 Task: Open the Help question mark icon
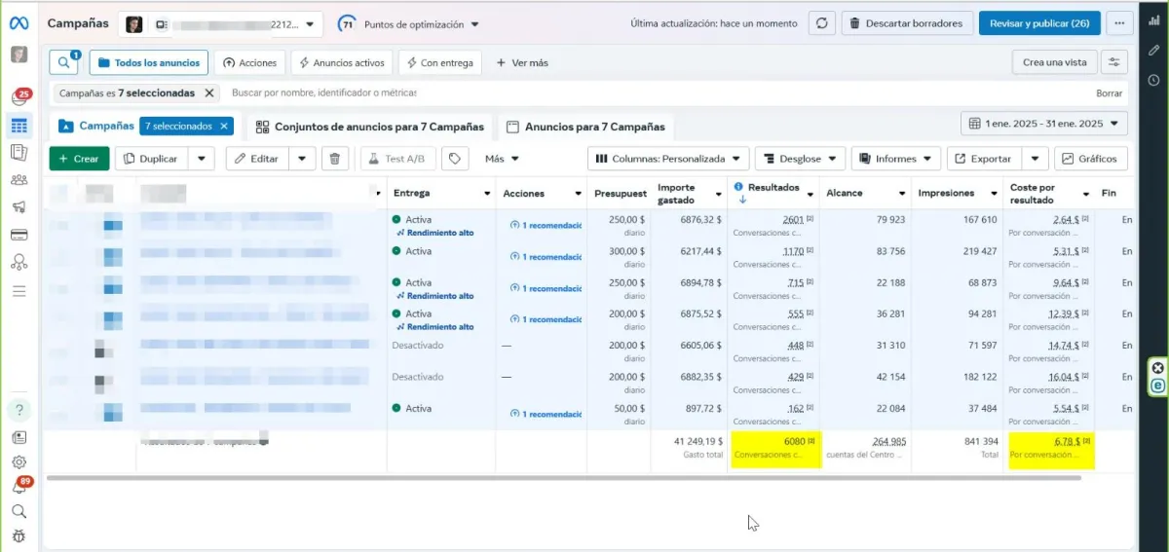tap(19, 409)
